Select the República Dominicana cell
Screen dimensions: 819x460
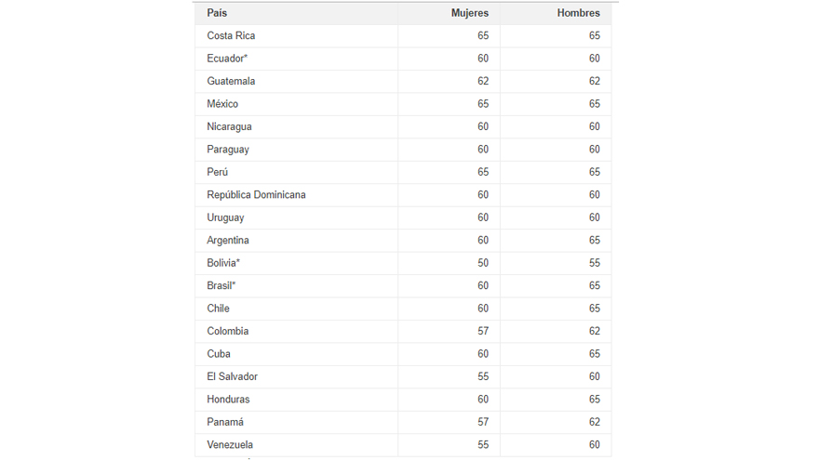pyautogui.click(x=257, y=194)
